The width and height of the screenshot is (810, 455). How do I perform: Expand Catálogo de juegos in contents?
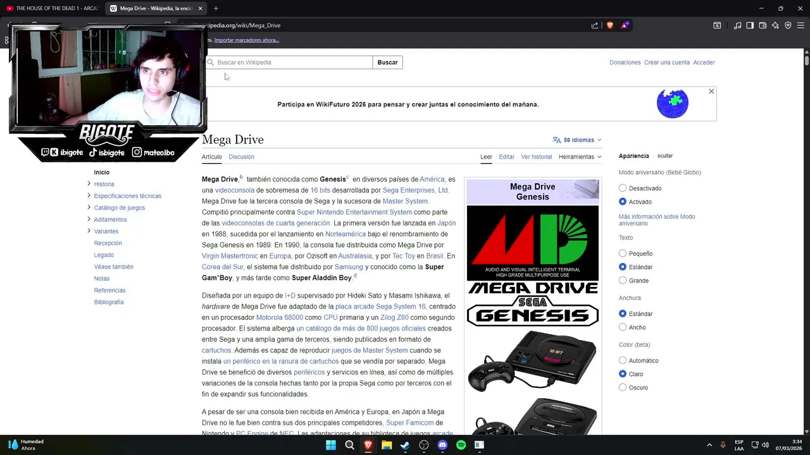click(89, 207)
